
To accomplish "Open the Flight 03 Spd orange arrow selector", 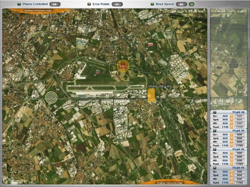I will (231, 138).
